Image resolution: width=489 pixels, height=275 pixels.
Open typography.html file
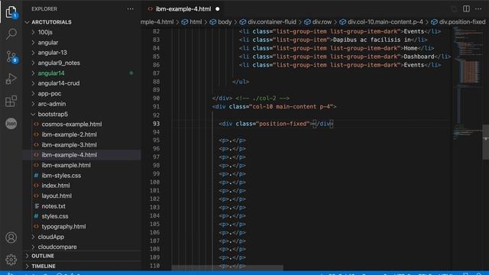pyautogui.click(x=63, y=226)
